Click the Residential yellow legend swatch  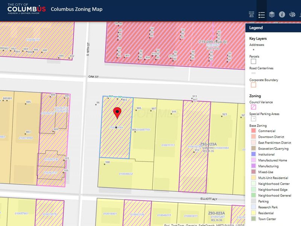pos(253,213)
